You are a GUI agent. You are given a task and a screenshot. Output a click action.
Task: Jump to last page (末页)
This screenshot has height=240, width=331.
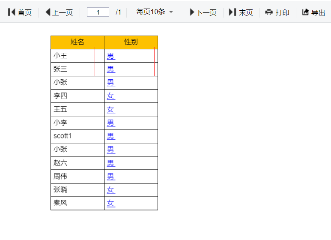(241, 12)
